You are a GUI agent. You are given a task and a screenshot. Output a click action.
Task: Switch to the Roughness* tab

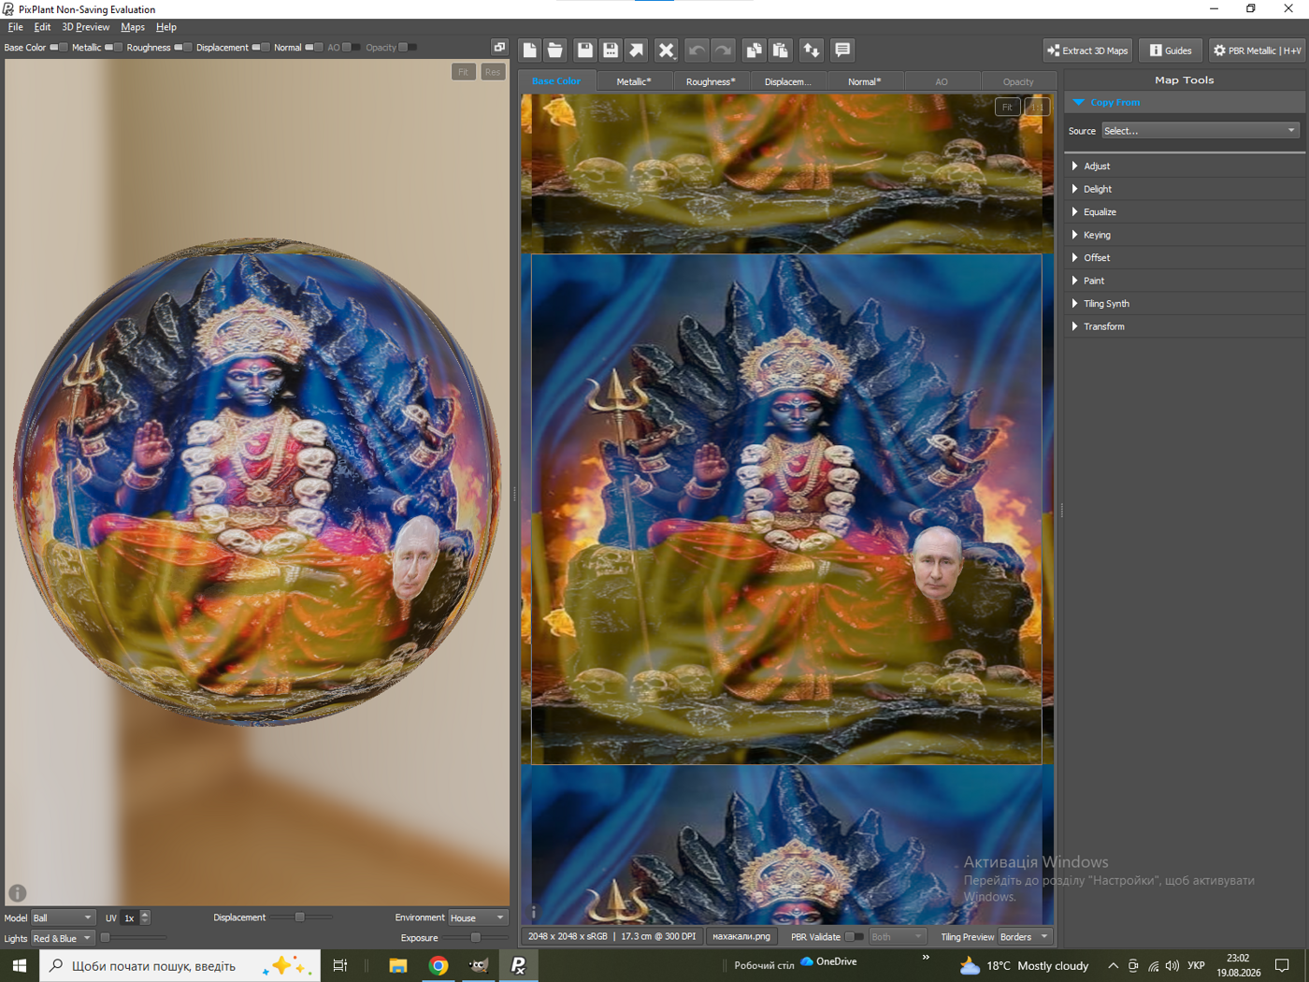pos(711,81)
